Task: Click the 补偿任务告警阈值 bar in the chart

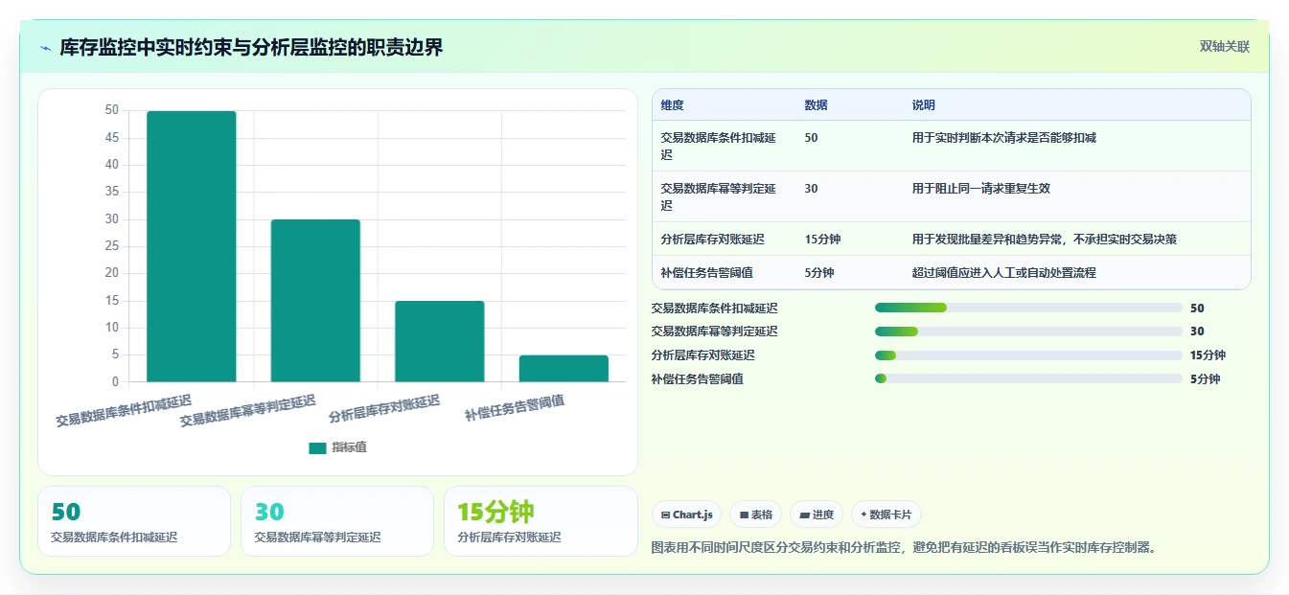Action: pyautogui.click(x=564, y=369)
